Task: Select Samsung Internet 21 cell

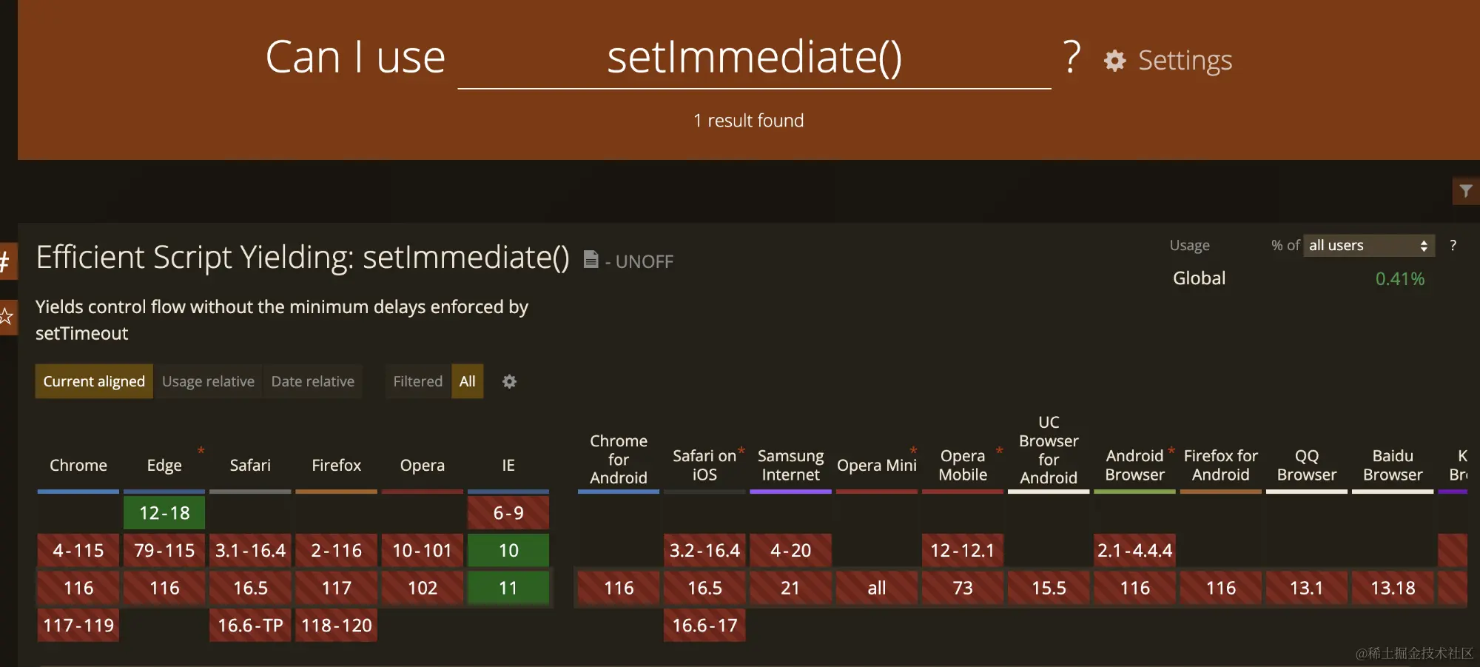Action: point(790,588)
